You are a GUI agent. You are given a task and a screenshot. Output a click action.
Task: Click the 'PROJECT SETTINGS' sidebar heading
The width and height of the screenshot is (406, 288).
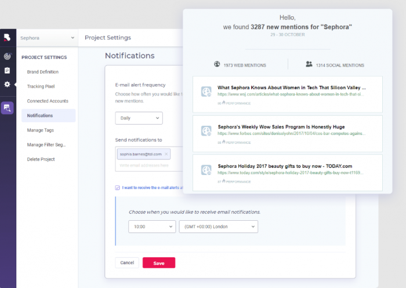44,57
